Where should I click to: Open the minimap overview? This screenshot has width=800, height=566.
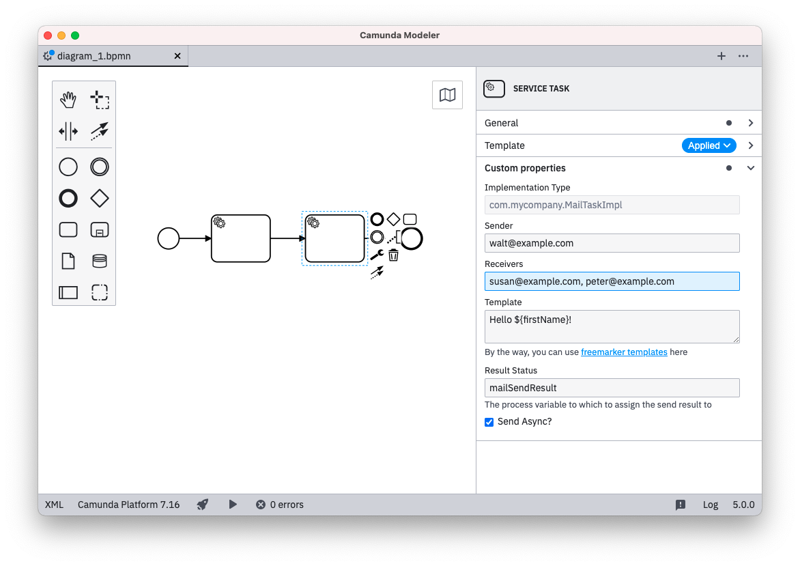[447, 94]
